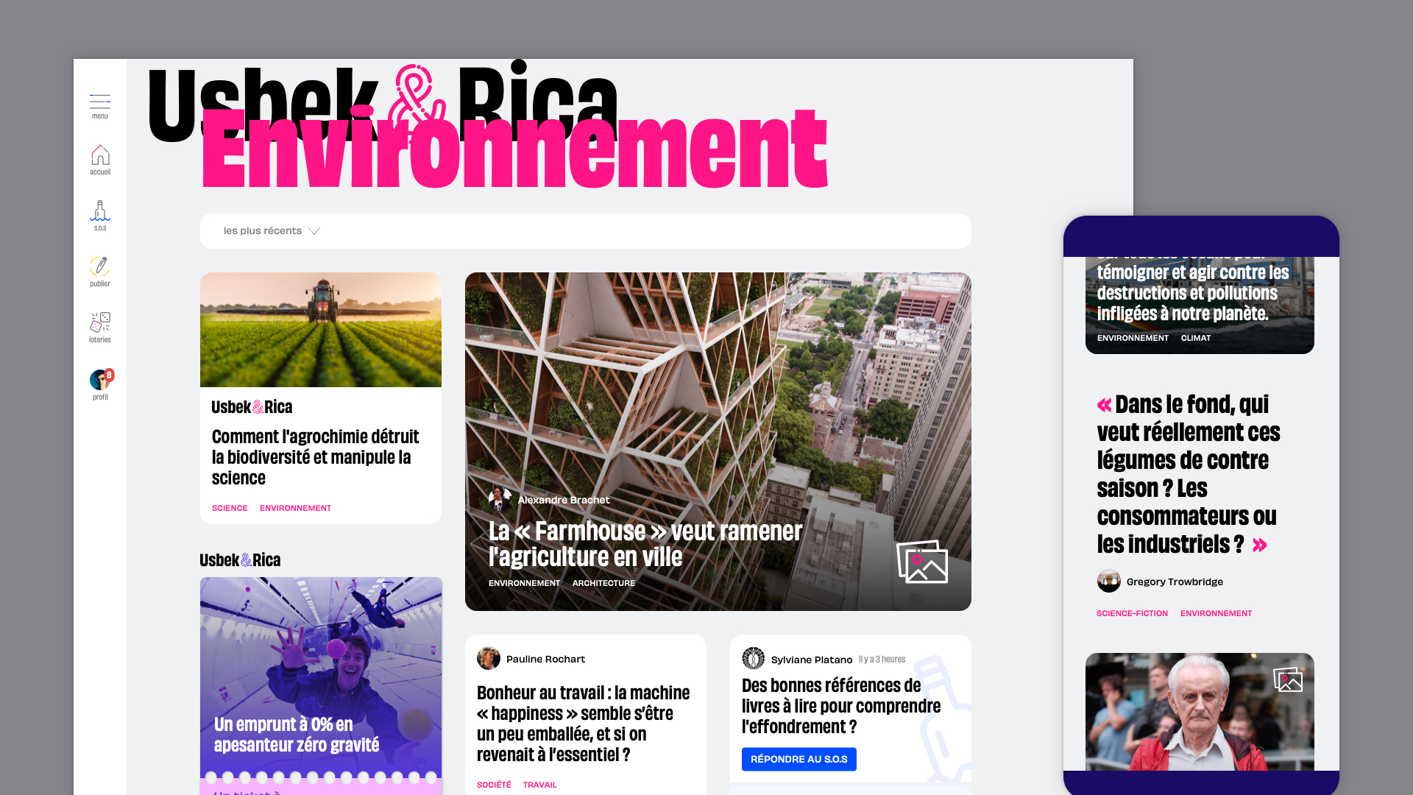The height and width of the screenshot is (795, 1413).
Task: Open the hamburger menu icon
Action: tap(100, 102)
